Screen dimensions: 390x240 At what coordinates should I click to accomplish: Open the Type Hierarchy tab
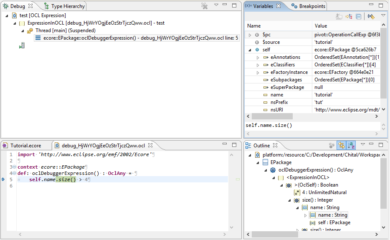pos(64,6)
